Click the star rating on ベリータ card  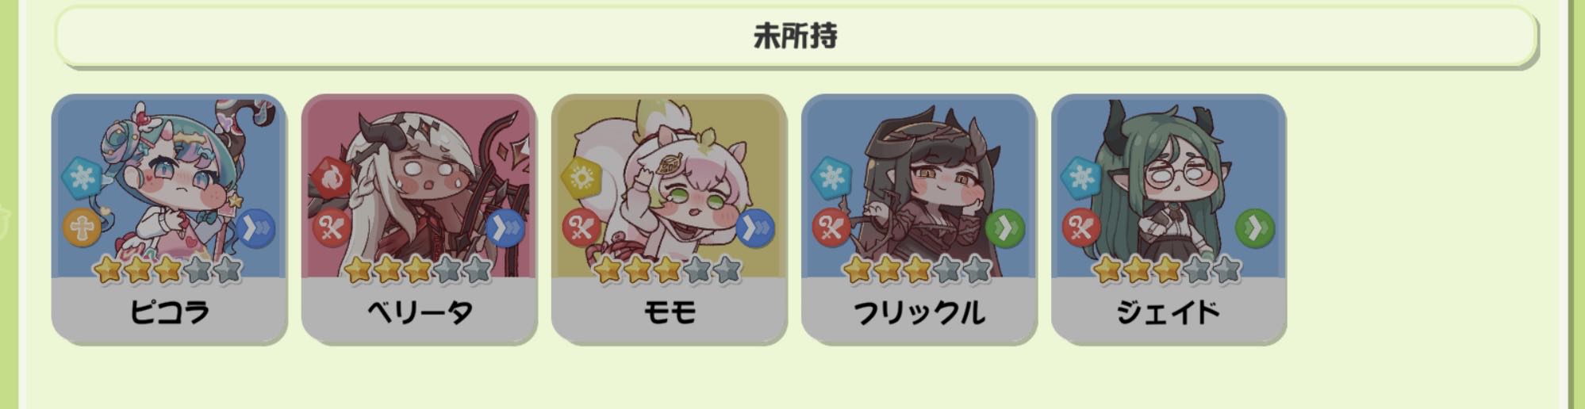coord(419,270)
